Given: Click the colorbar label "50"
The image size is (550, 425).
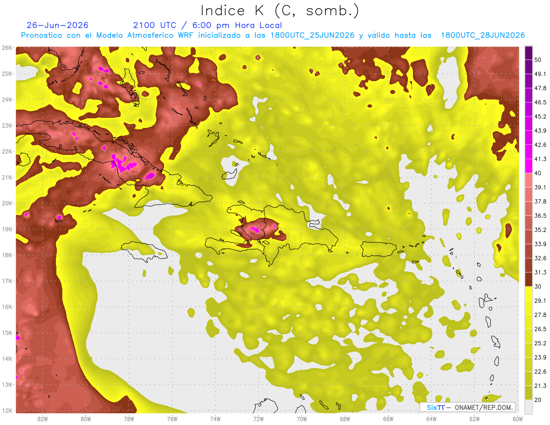Looking at the screenshot, I should [x=539, y=60].
